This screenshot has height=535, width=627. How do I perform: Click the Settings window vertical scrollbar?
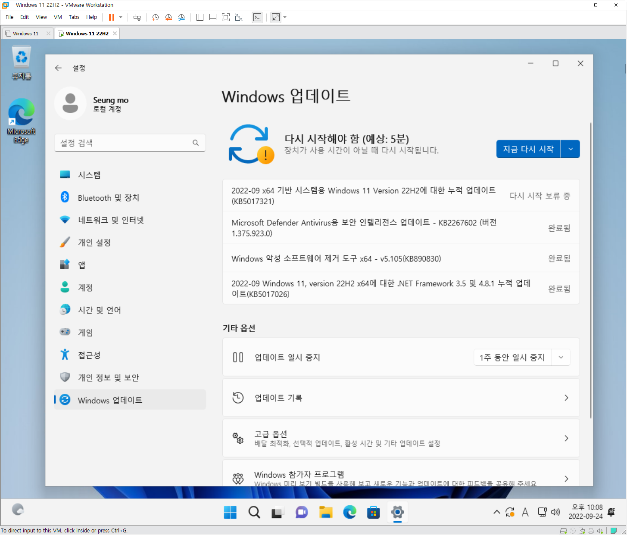(x=591, y=270)
